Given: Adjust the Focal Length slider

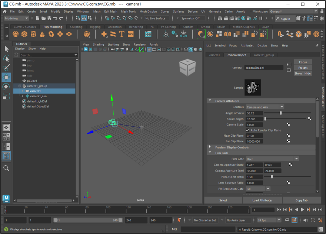Looking at the screenshot, I should [x=265, y=119].
